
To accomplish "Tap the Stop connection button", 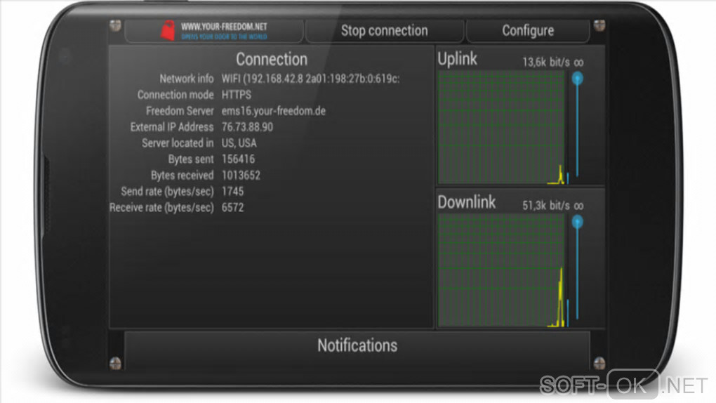I will point(385,31).
